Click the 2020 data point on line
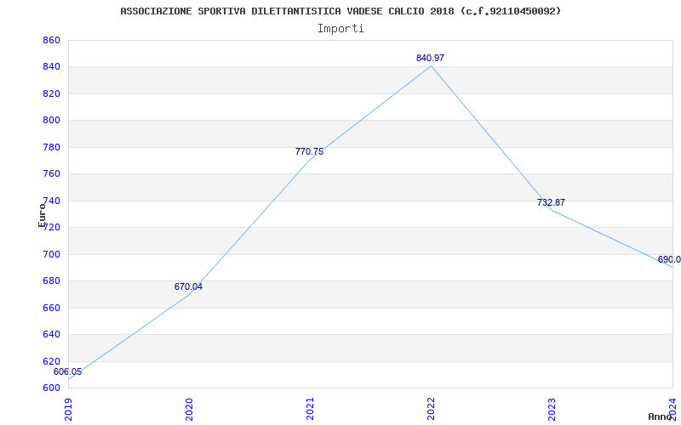This screenshot has width=681, height=425. (189, 294)
